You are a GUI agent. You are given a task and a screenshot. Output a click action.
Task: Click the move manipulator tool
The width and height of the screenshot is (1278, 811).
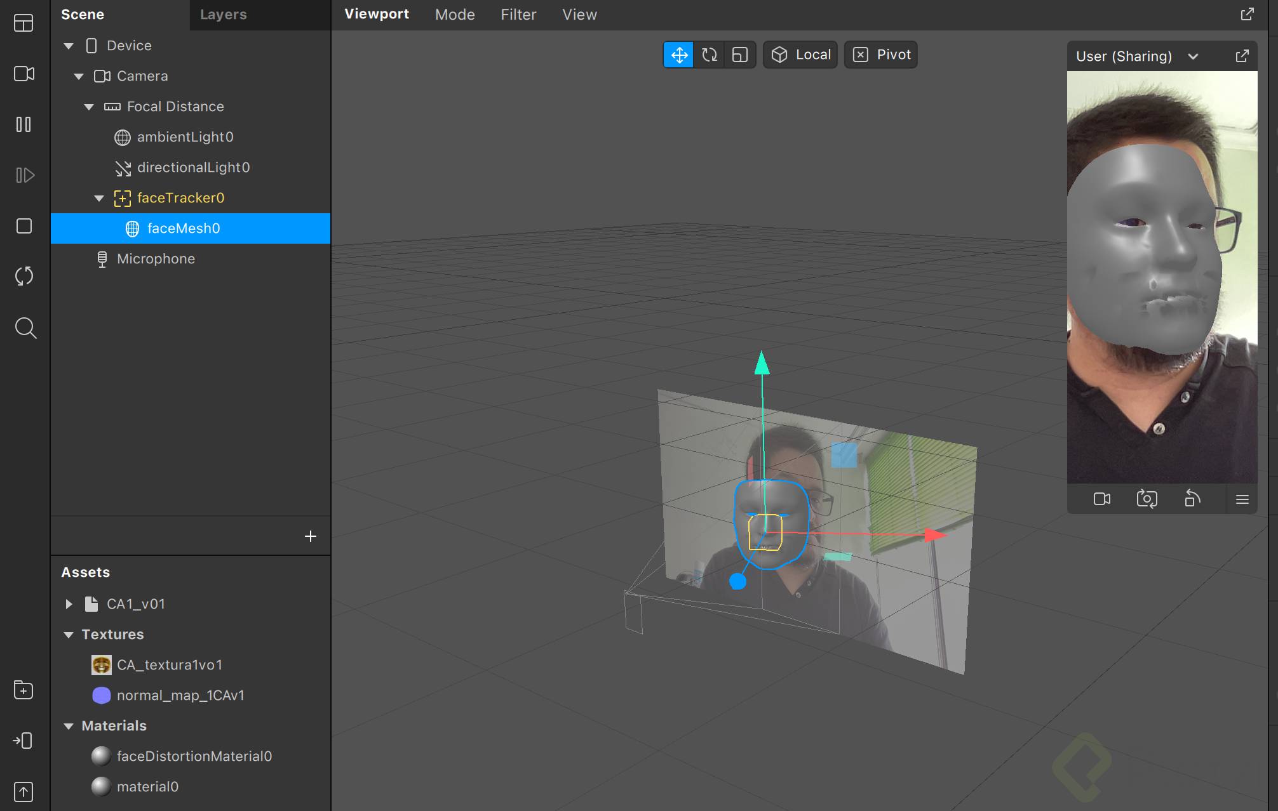679,55
